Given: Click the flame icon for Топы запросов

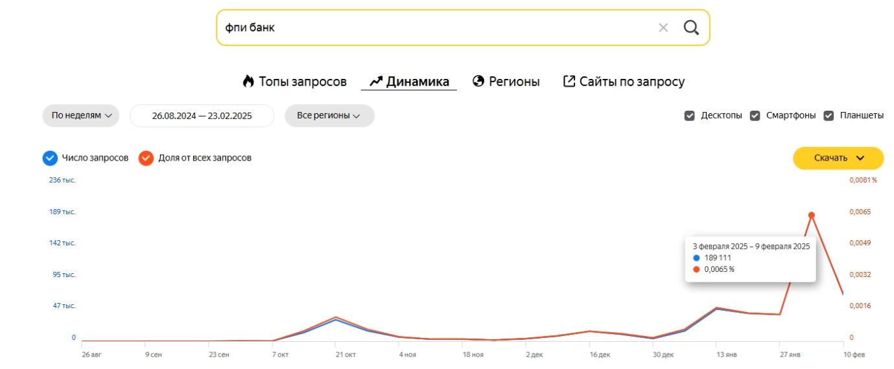Looking at the screenshot, I should coord(248,82).
